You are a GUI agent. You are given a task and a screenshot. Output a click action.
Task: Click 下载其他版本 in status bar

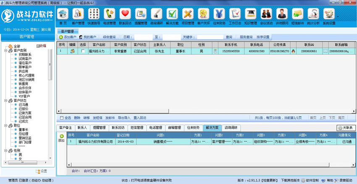pos(291,180)
